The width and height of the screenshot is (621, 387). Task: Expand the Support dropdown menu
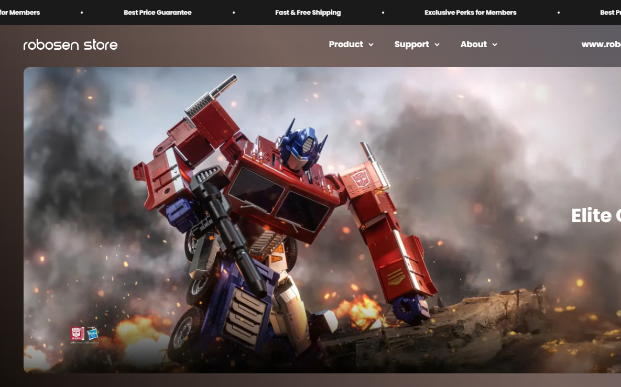tap(417, 45)
